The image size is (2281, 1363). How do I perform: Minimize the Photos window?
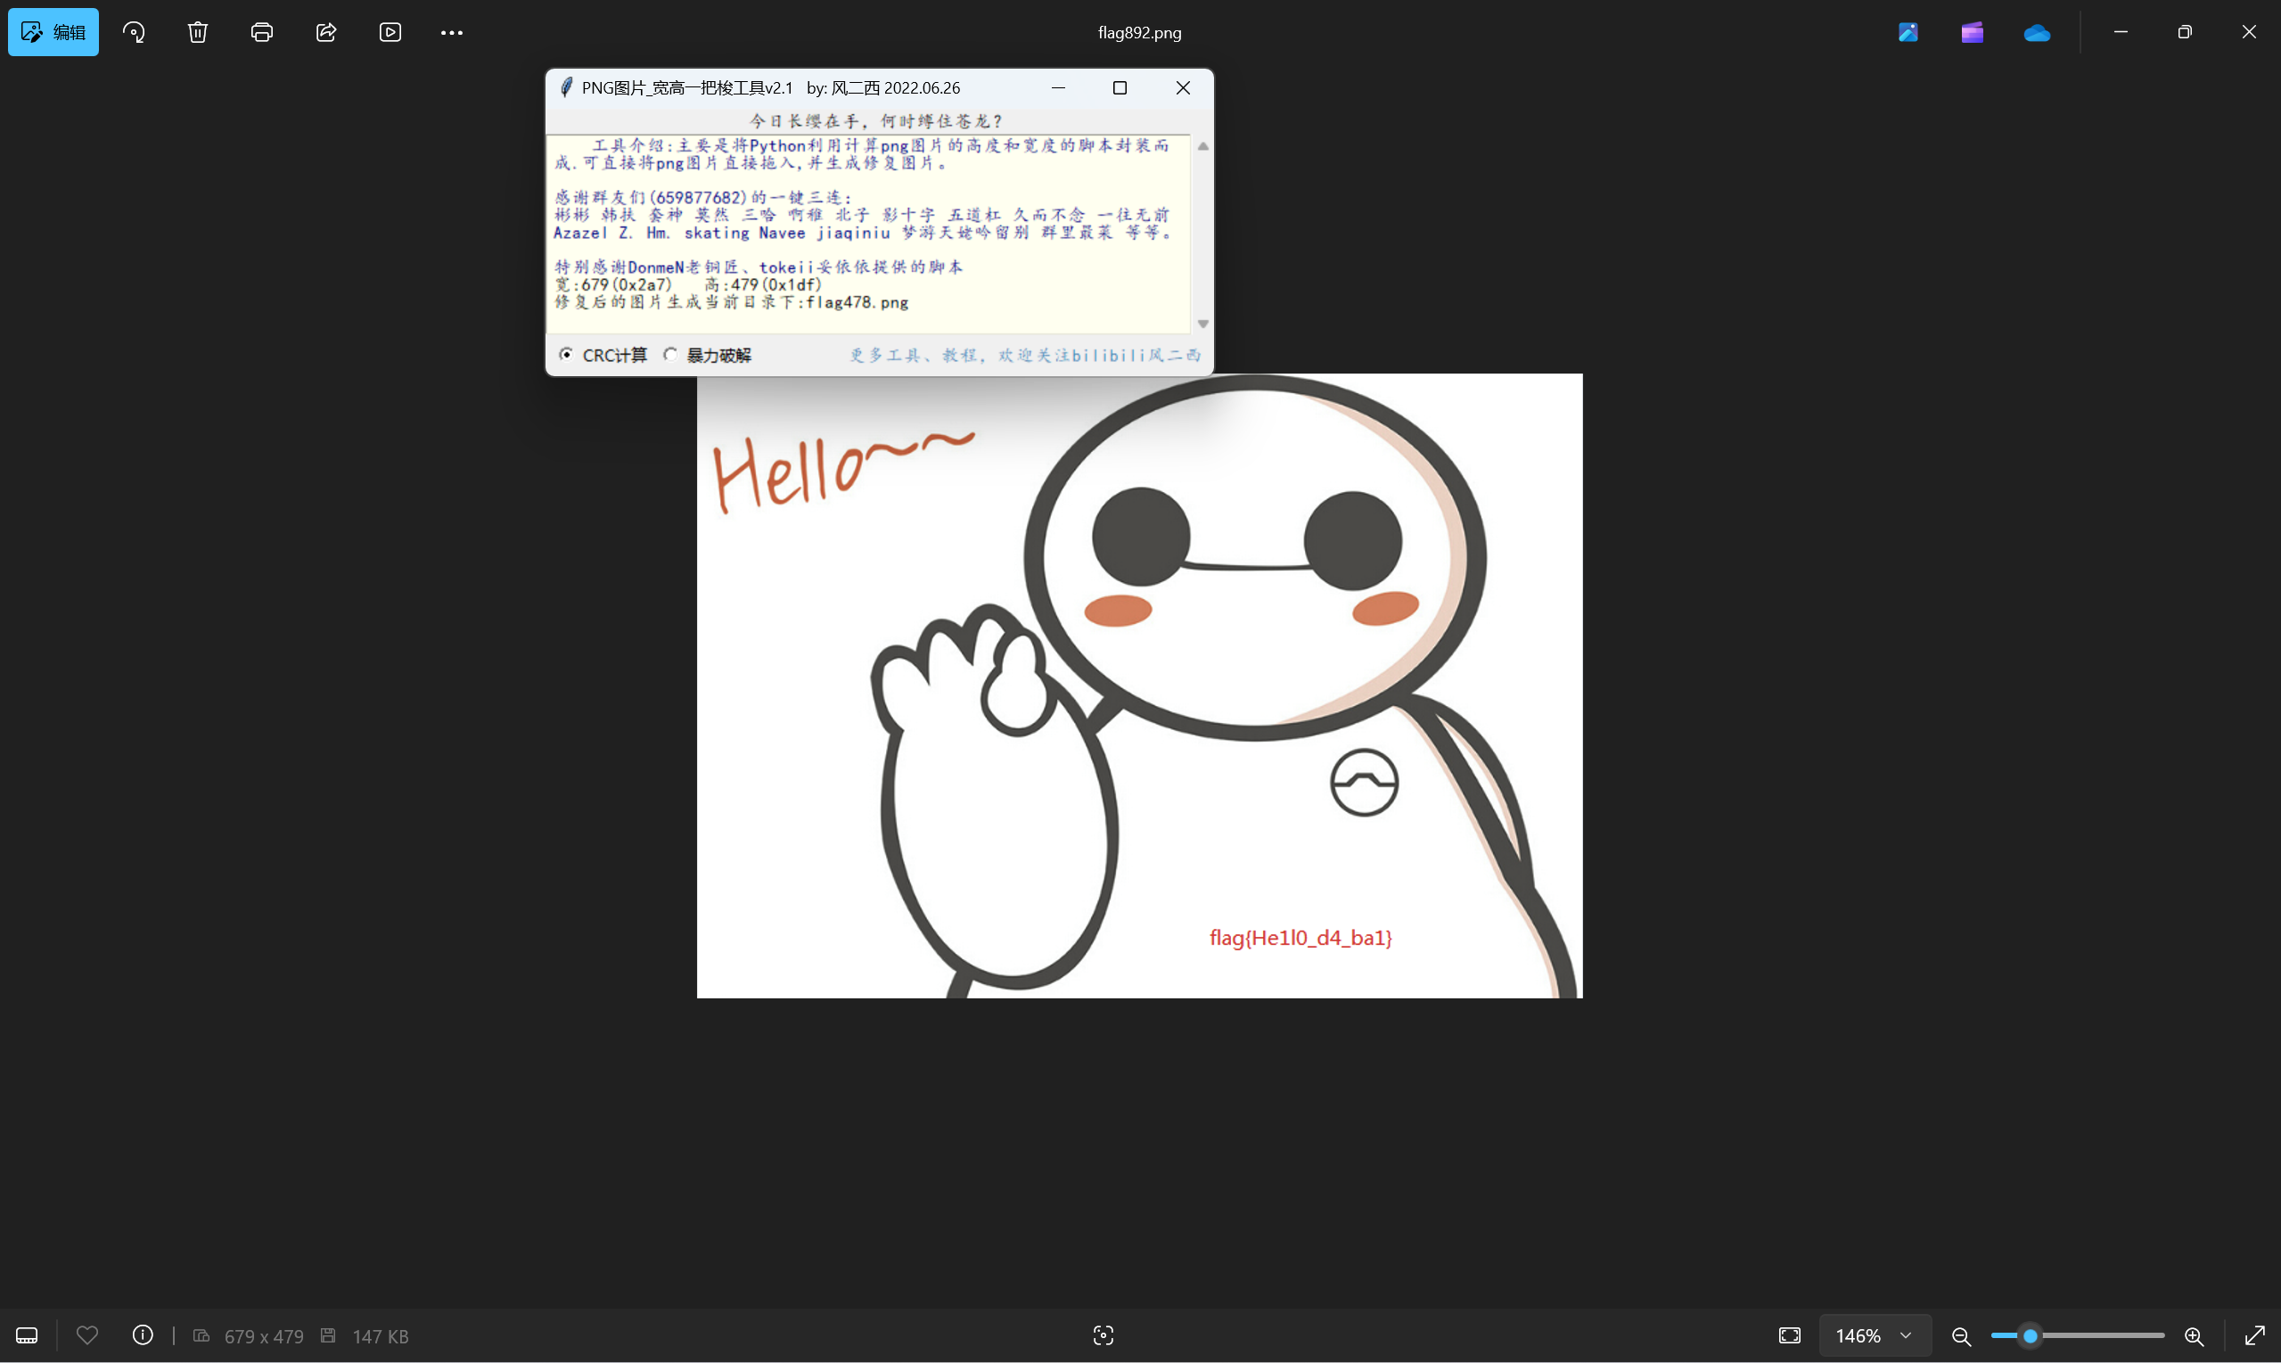pyautogui.click(x=2121, y=32)
